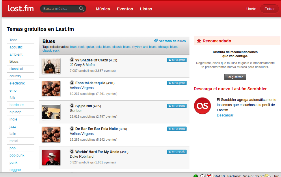The height and width of the screenshot is (177, 281).
Task: Open the chicago blues related tag
Action: click(168, 47)
